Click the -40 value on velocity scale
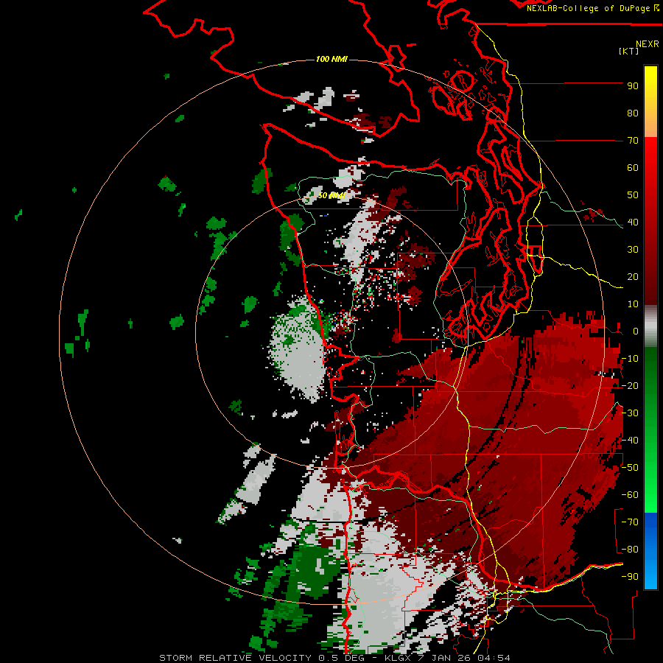Image resolution: width=663 pixels, height=663 pixels. point(630,441)
